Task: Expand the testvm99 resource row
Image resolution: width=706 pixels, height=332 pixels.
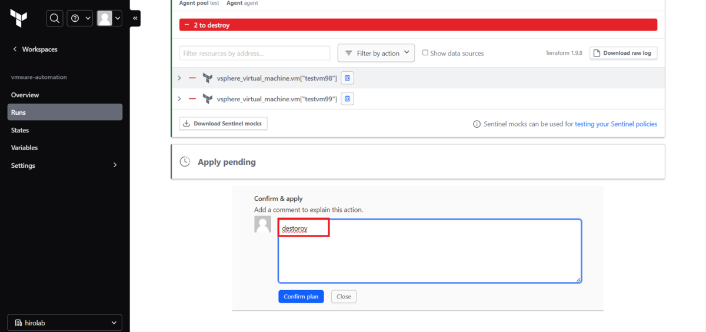Action: coord(179,98)
